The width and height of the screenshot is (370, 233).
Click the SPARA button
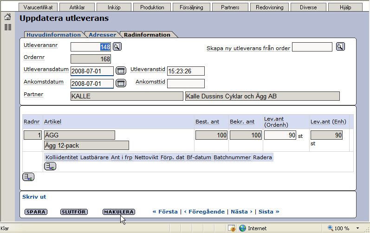[x=36, y=212]
